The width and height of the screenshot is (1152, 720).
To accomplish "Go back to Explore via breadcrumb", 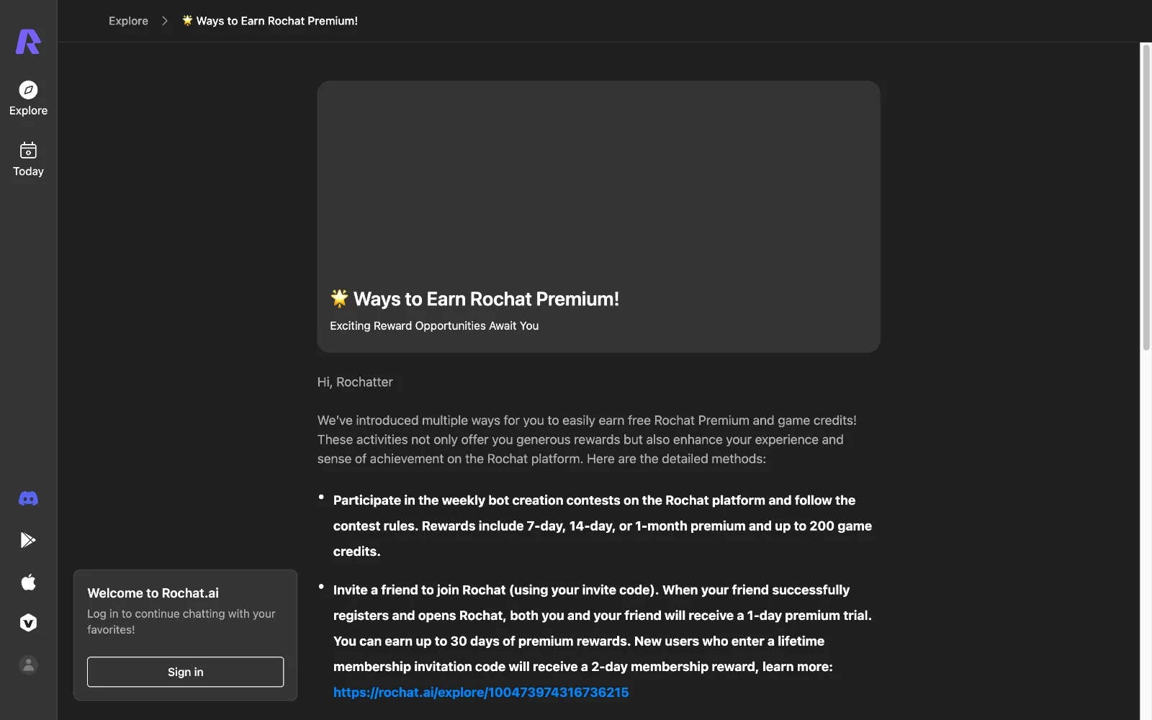I will (x=128, y=21).
